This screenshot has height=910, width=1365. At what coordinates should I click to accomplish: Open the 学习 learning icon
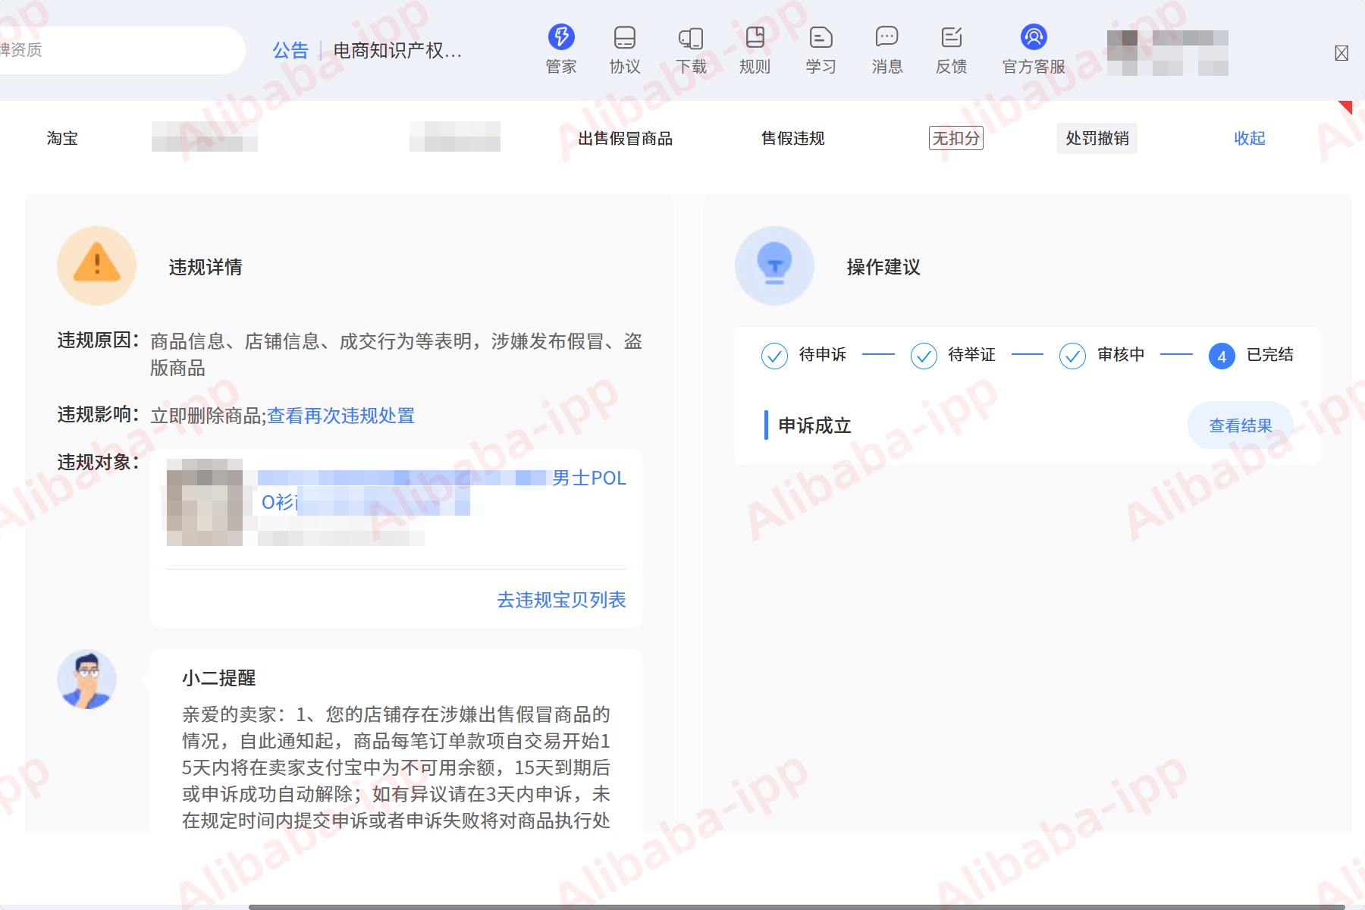coord(821,36)
